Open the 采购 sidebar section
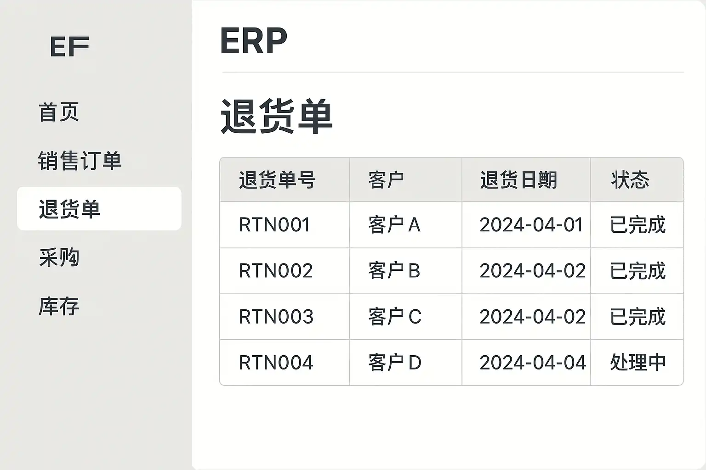 pyautogui.click(x=59, y=257)
